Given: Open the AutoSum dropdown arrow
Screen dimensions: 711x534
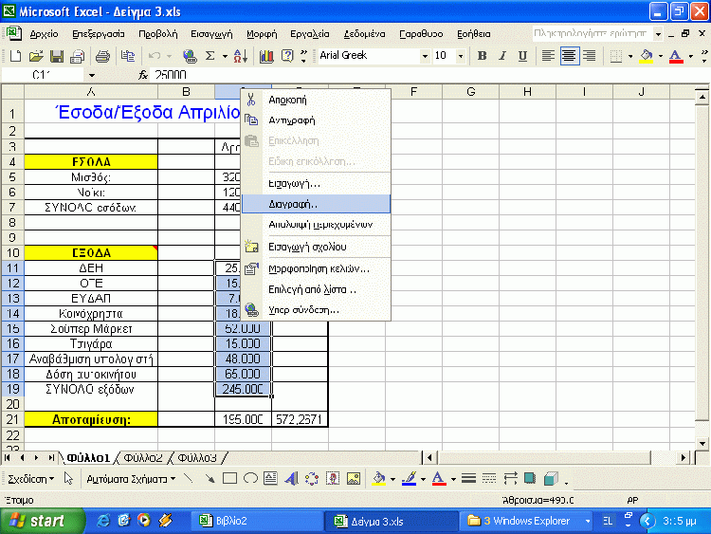Looking at the screenshot, I should 225,56.
